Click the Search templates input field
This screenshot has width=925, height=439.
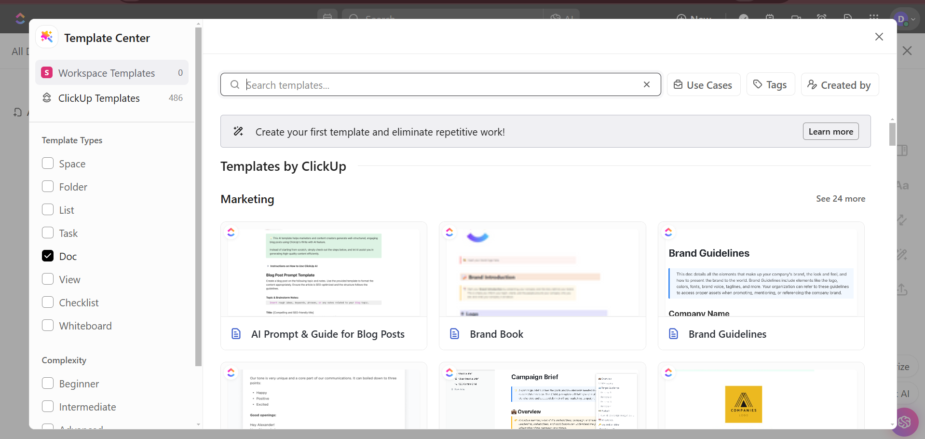pyautogui.click(x=441, y=84)
